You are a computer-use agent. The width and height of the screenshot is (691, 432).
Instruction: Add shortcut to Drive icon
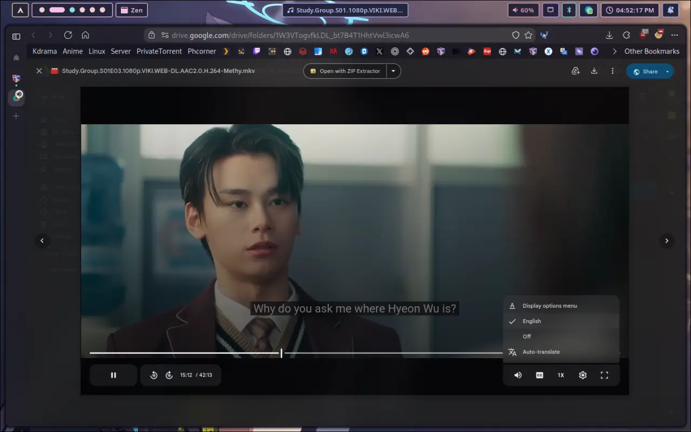(575, 71)
